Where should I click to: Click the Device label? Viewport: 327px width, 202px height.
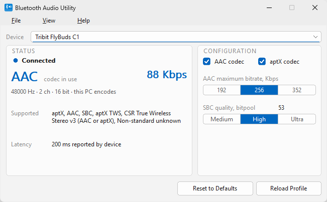pyautogui.click(x=15, y=37)
